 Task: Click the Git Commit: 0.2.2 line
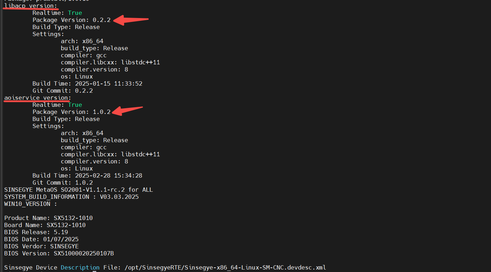[62, 91]
